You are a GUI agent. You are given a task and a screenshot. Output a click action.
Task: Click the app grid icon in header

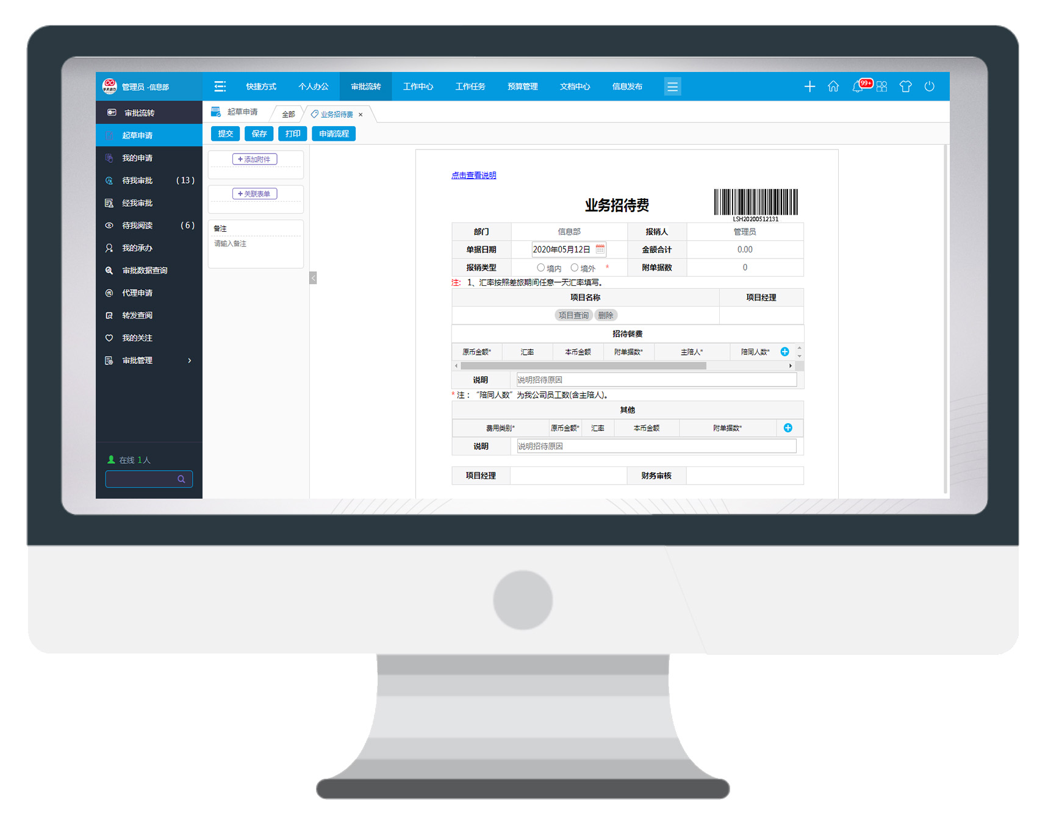pyautogui.click(x=881, y=87)
